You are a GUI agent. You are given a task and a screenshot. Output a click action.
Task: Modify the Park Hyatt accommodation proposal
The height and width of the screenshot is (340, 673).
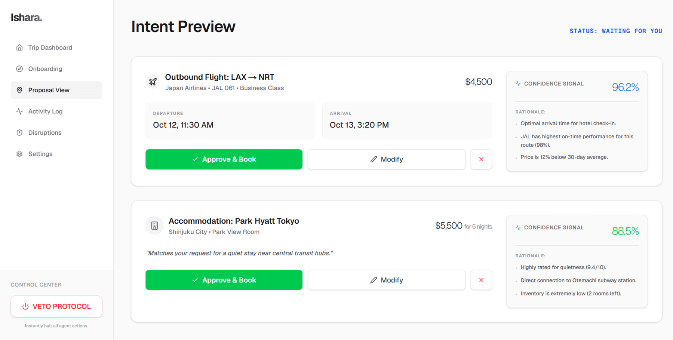[387, 280]
